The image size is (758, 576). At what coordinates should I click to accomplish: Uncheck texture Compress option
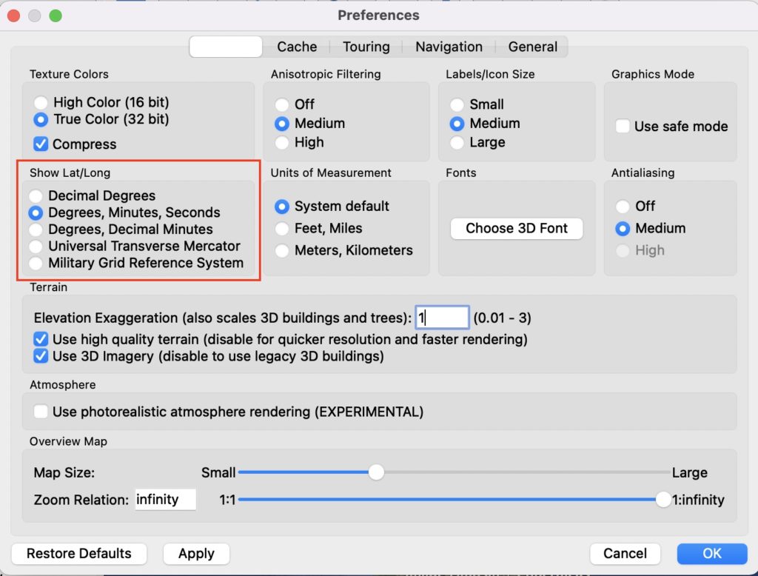[41, 144]
